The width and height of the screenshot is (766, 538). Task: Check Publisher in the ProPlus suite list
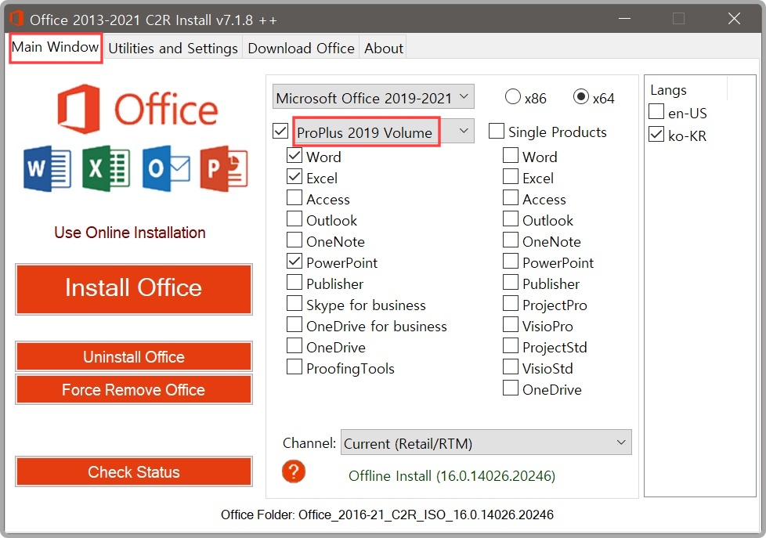pos(294,283)
